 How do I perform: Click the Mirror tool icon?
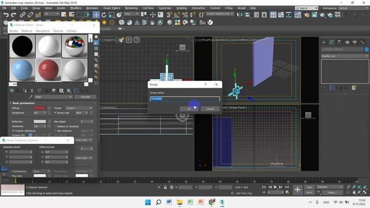tap(239, 15)
